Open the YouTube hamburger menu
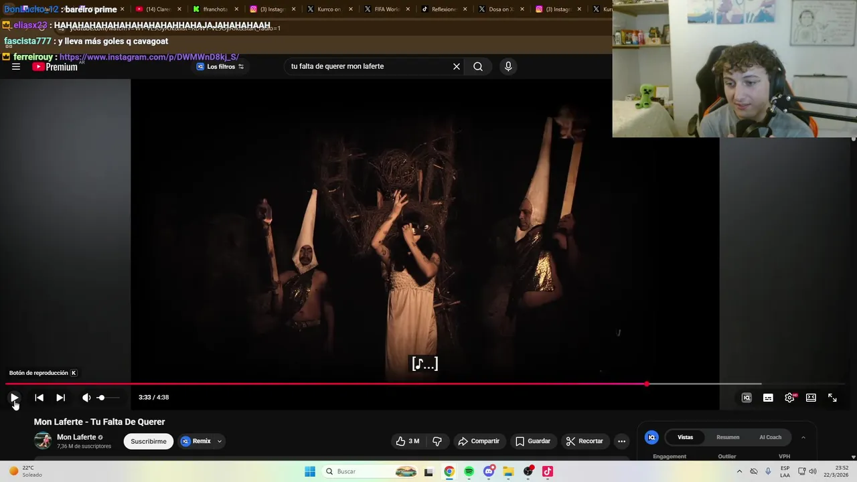The image size is (857, 482). click(x=16, y=67)
